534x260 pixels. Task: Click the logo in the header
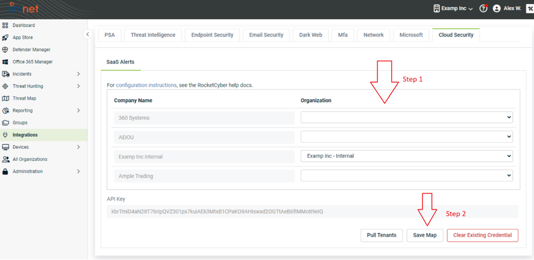point(23,8)
